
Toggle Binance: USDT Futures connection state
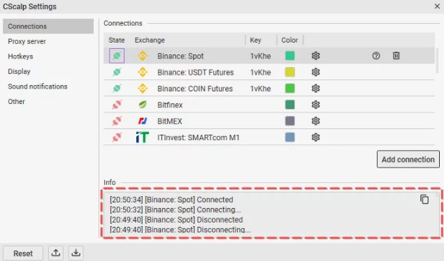tap(117, 72)
